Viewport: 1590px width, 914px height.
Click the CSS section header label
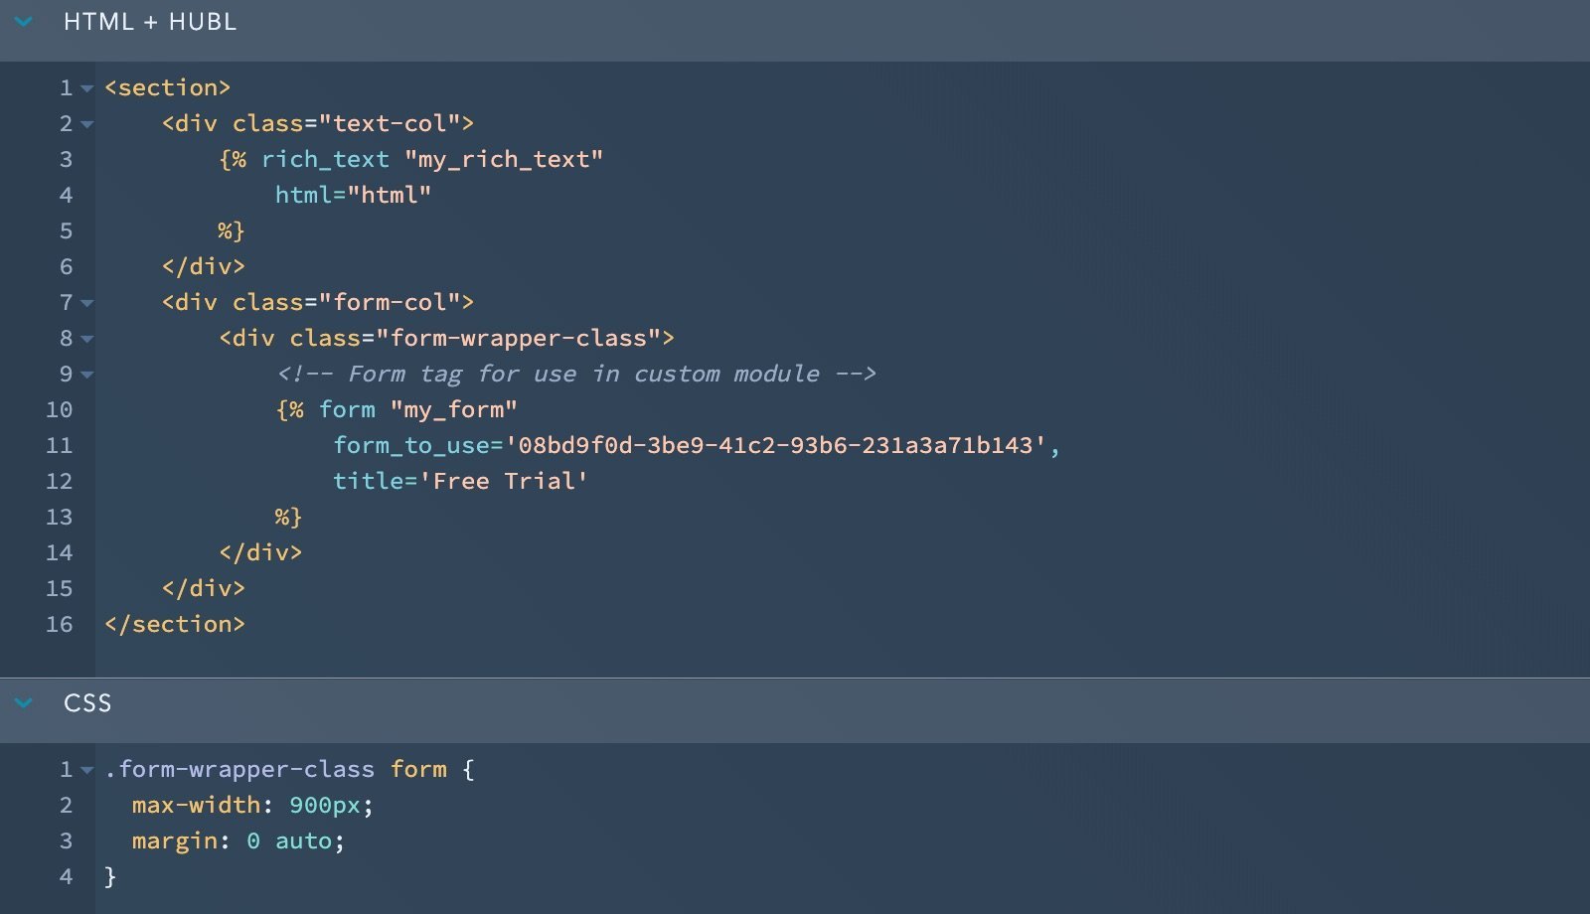point(87,703)
